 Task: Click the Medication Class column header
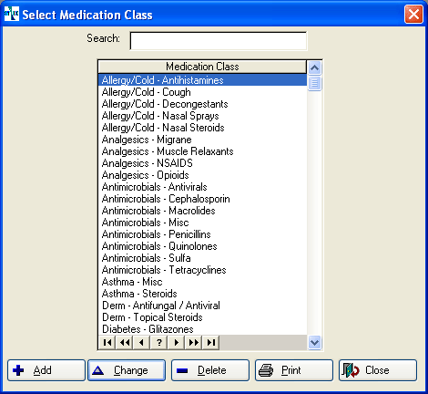pyautogui.click(x=202, y=67)
